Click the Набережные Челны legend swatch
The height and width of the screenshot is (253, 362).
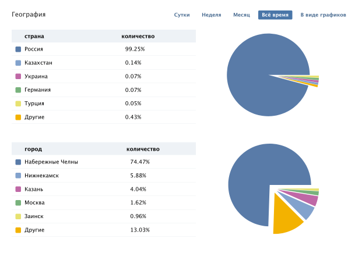click(18, 162)
